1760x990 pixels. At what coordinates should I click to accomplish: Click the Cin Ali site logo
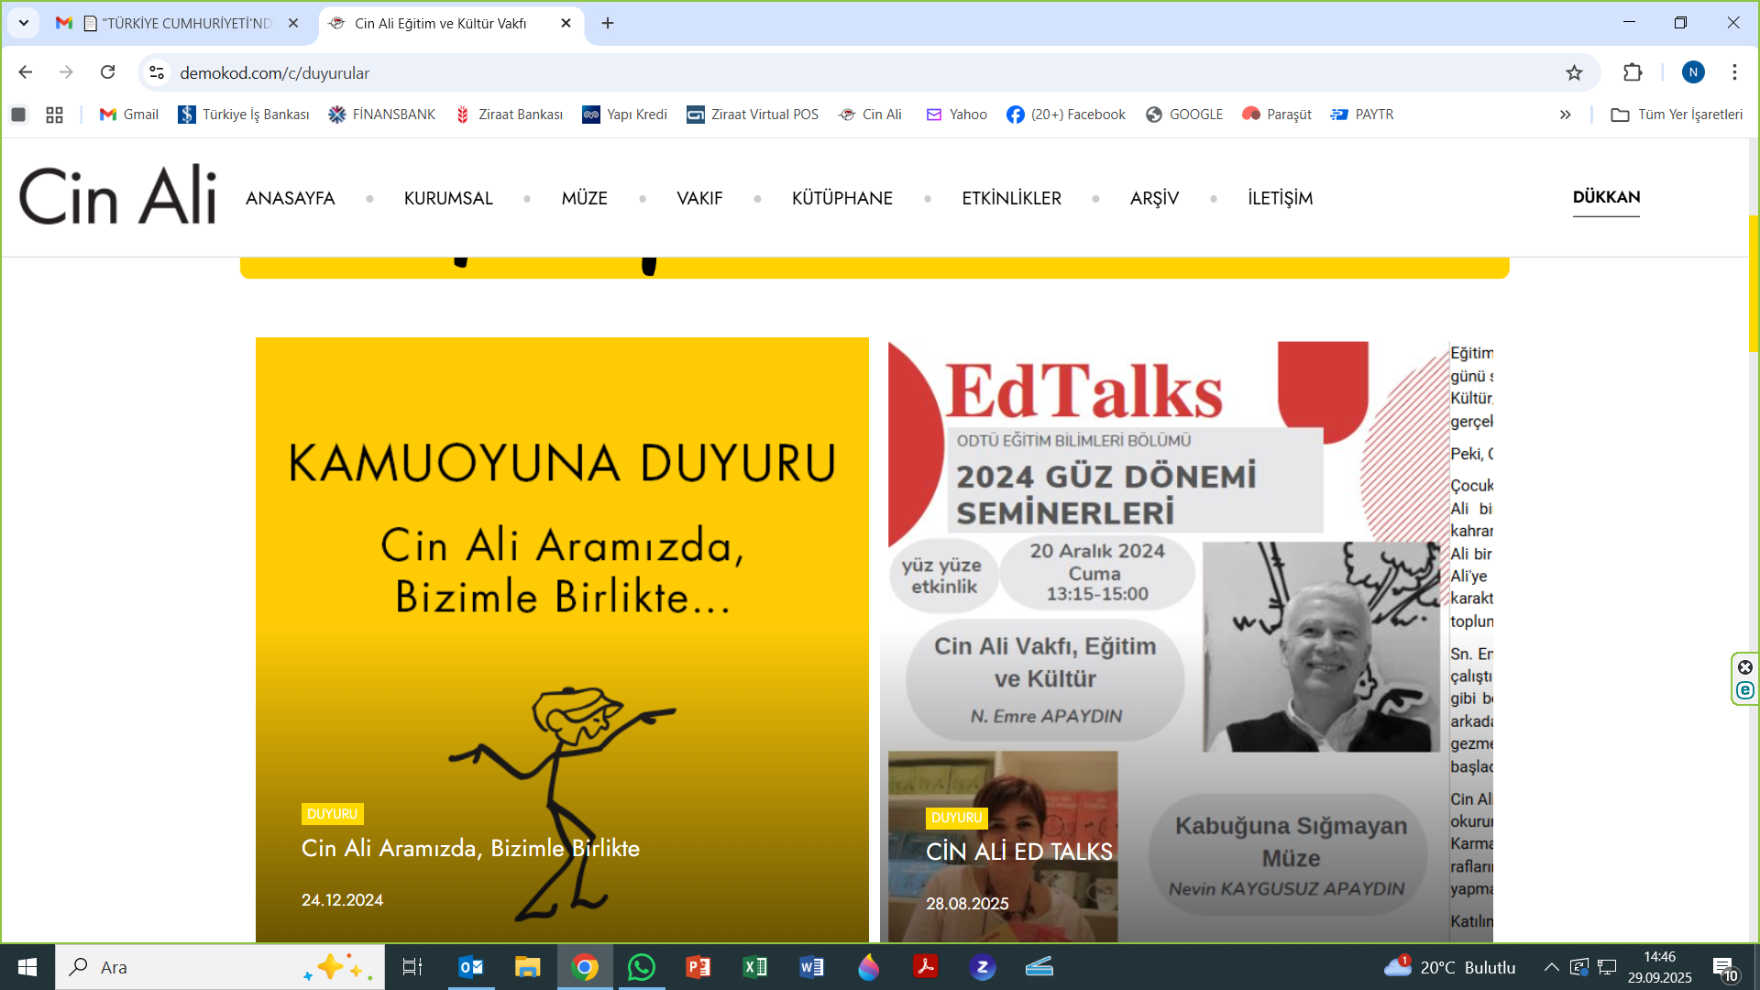click(x=117, y=196)
